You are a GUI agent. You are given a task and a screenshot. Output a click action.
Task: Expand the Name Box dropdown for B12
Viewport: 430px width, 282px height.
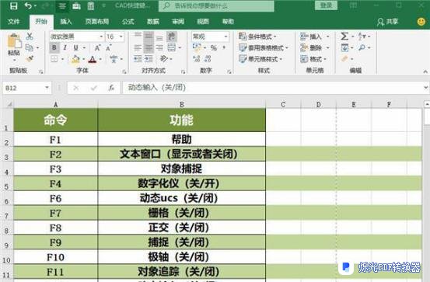[47, 88]
